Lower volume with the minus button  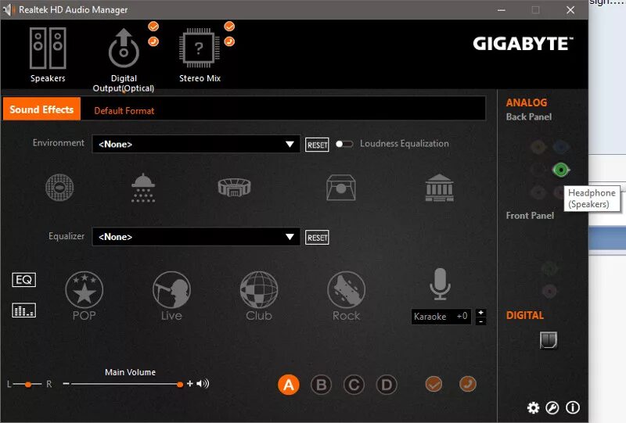point(67,383)
